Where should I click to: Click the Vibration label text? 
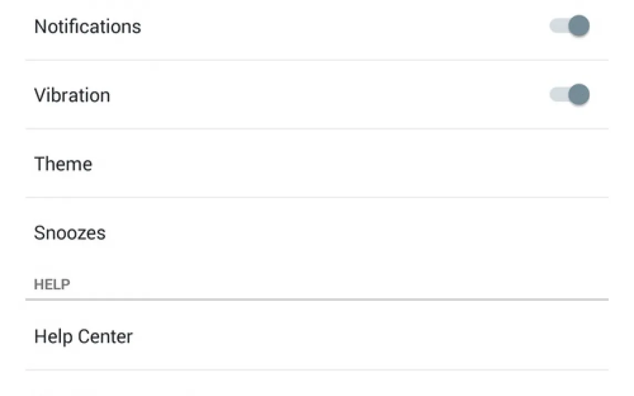[72, 95]
